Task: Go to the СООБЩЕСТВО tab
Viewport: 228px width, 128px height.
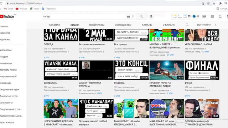Action: pos(123,25)
